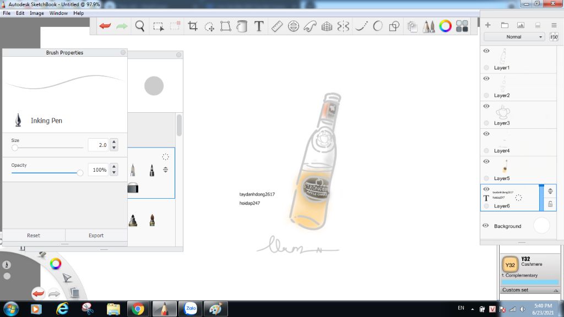The height and width of the screenshot is (317, 564).
Task: Increase Opacity with up arrow
Action: (114, 167)
